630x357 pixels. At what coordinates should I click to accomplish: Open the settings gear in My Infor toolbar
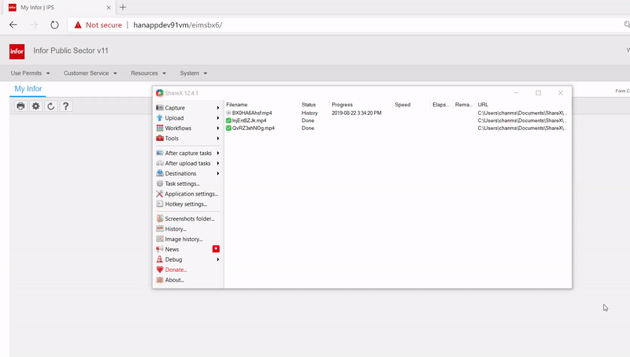point(35,106)
